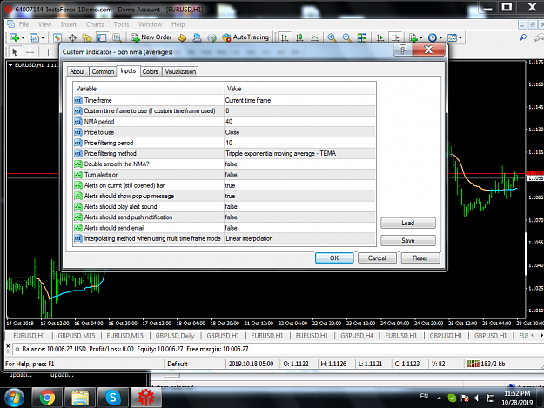
Task: Open the Profiles toolbar icon
Action: (x=34, y=37)
